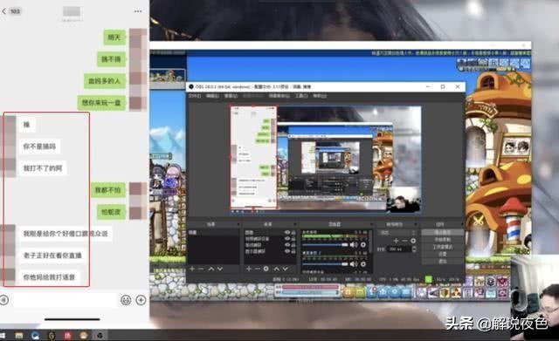559x341 pixels.
Task: Open the emoji picker in chat
Action: 126,300
